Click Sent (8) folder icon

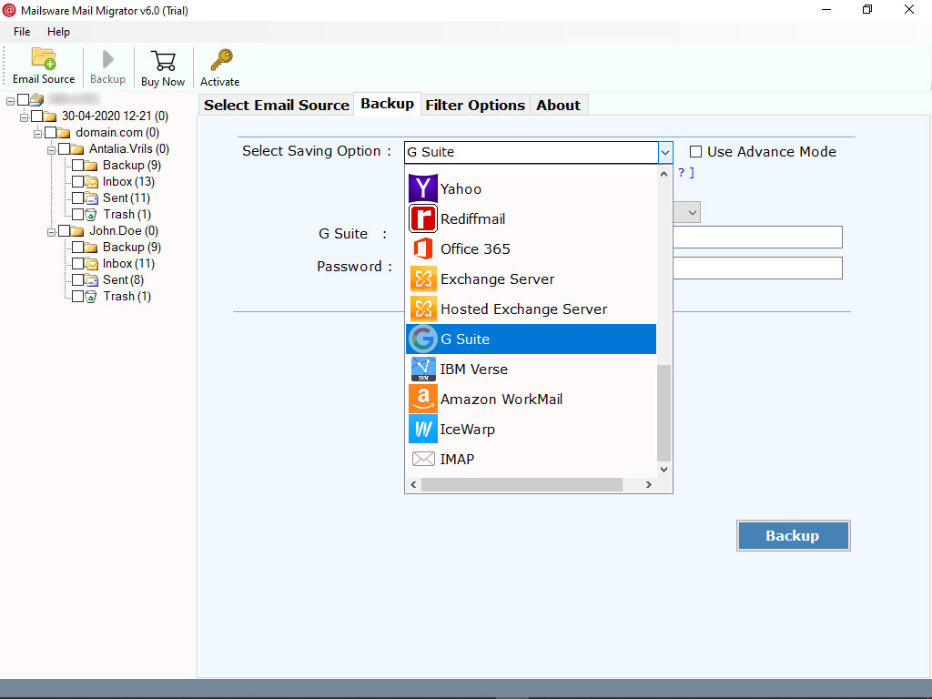coord(91,280)
